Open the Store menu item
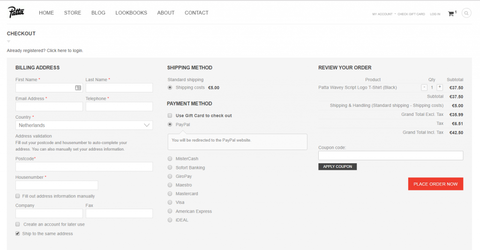The height and width of the screenshot is (250, 480). click(x=73, y=13)
